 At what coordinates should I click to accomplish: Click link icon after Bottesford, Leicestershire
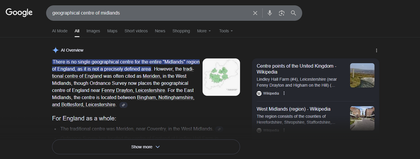coord(123,105)
